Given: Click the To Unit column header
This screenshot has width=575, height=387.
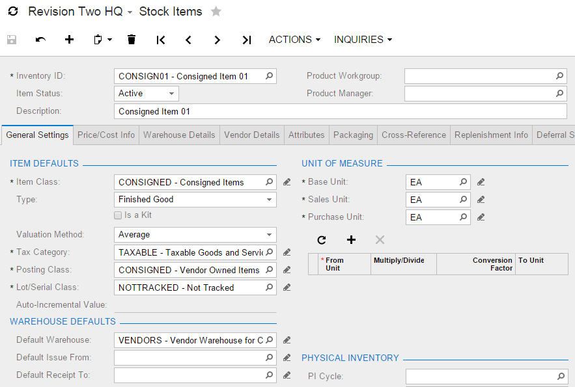Looking at the screenshot, I should (542, 264).
